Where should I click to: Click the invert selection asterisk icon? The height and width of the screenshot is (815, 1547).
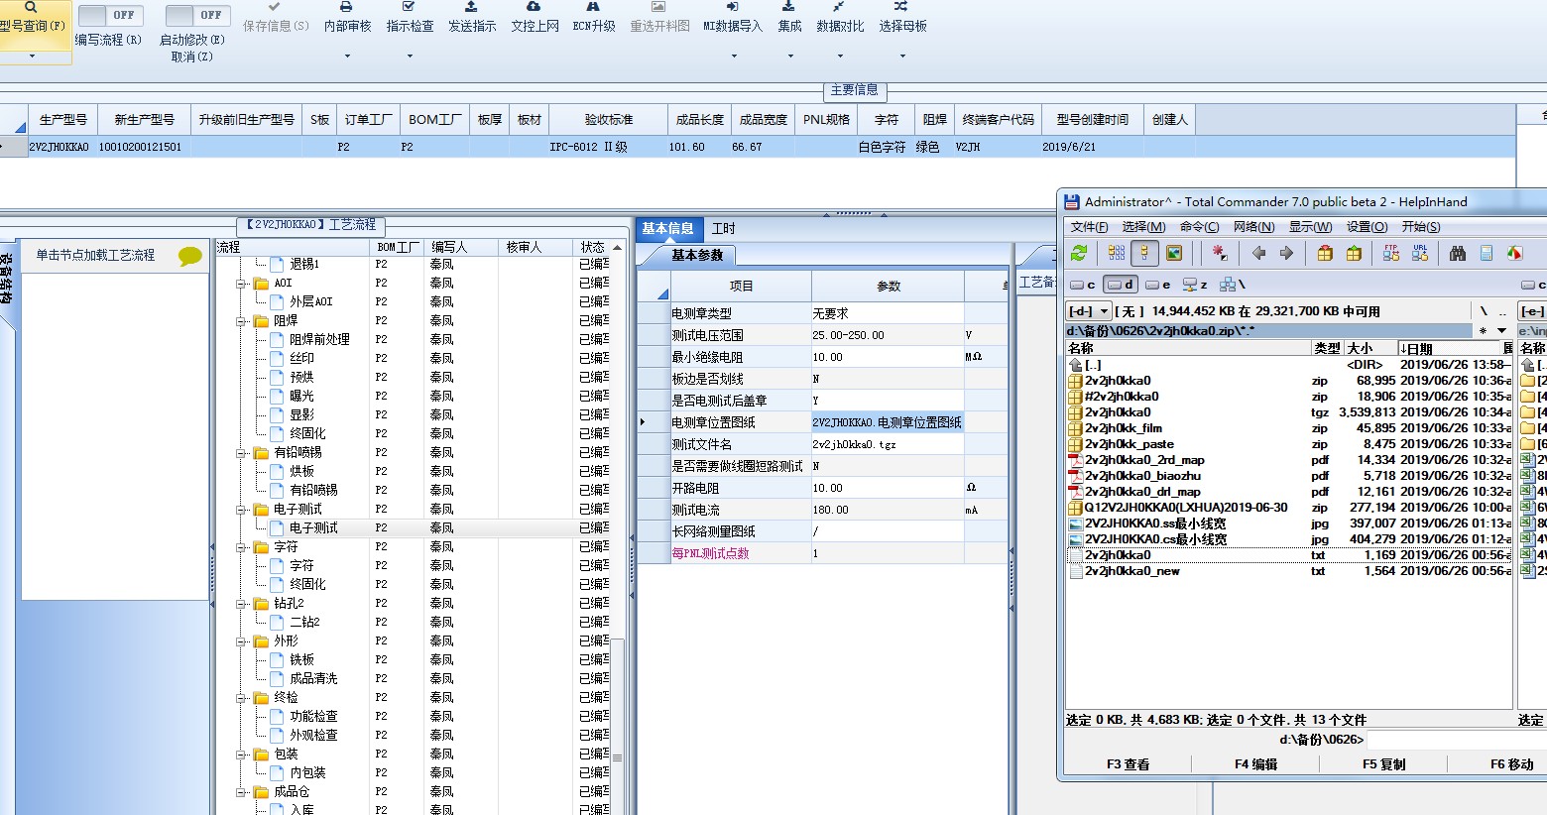pos(1220,253)
